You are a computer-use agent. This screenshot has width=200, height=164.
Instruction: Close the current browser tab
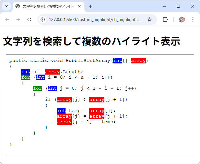[80, 6]
